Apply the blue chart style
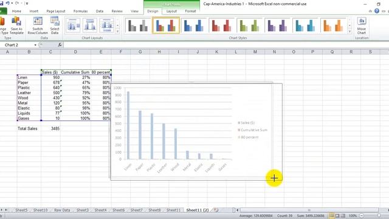 193,26
